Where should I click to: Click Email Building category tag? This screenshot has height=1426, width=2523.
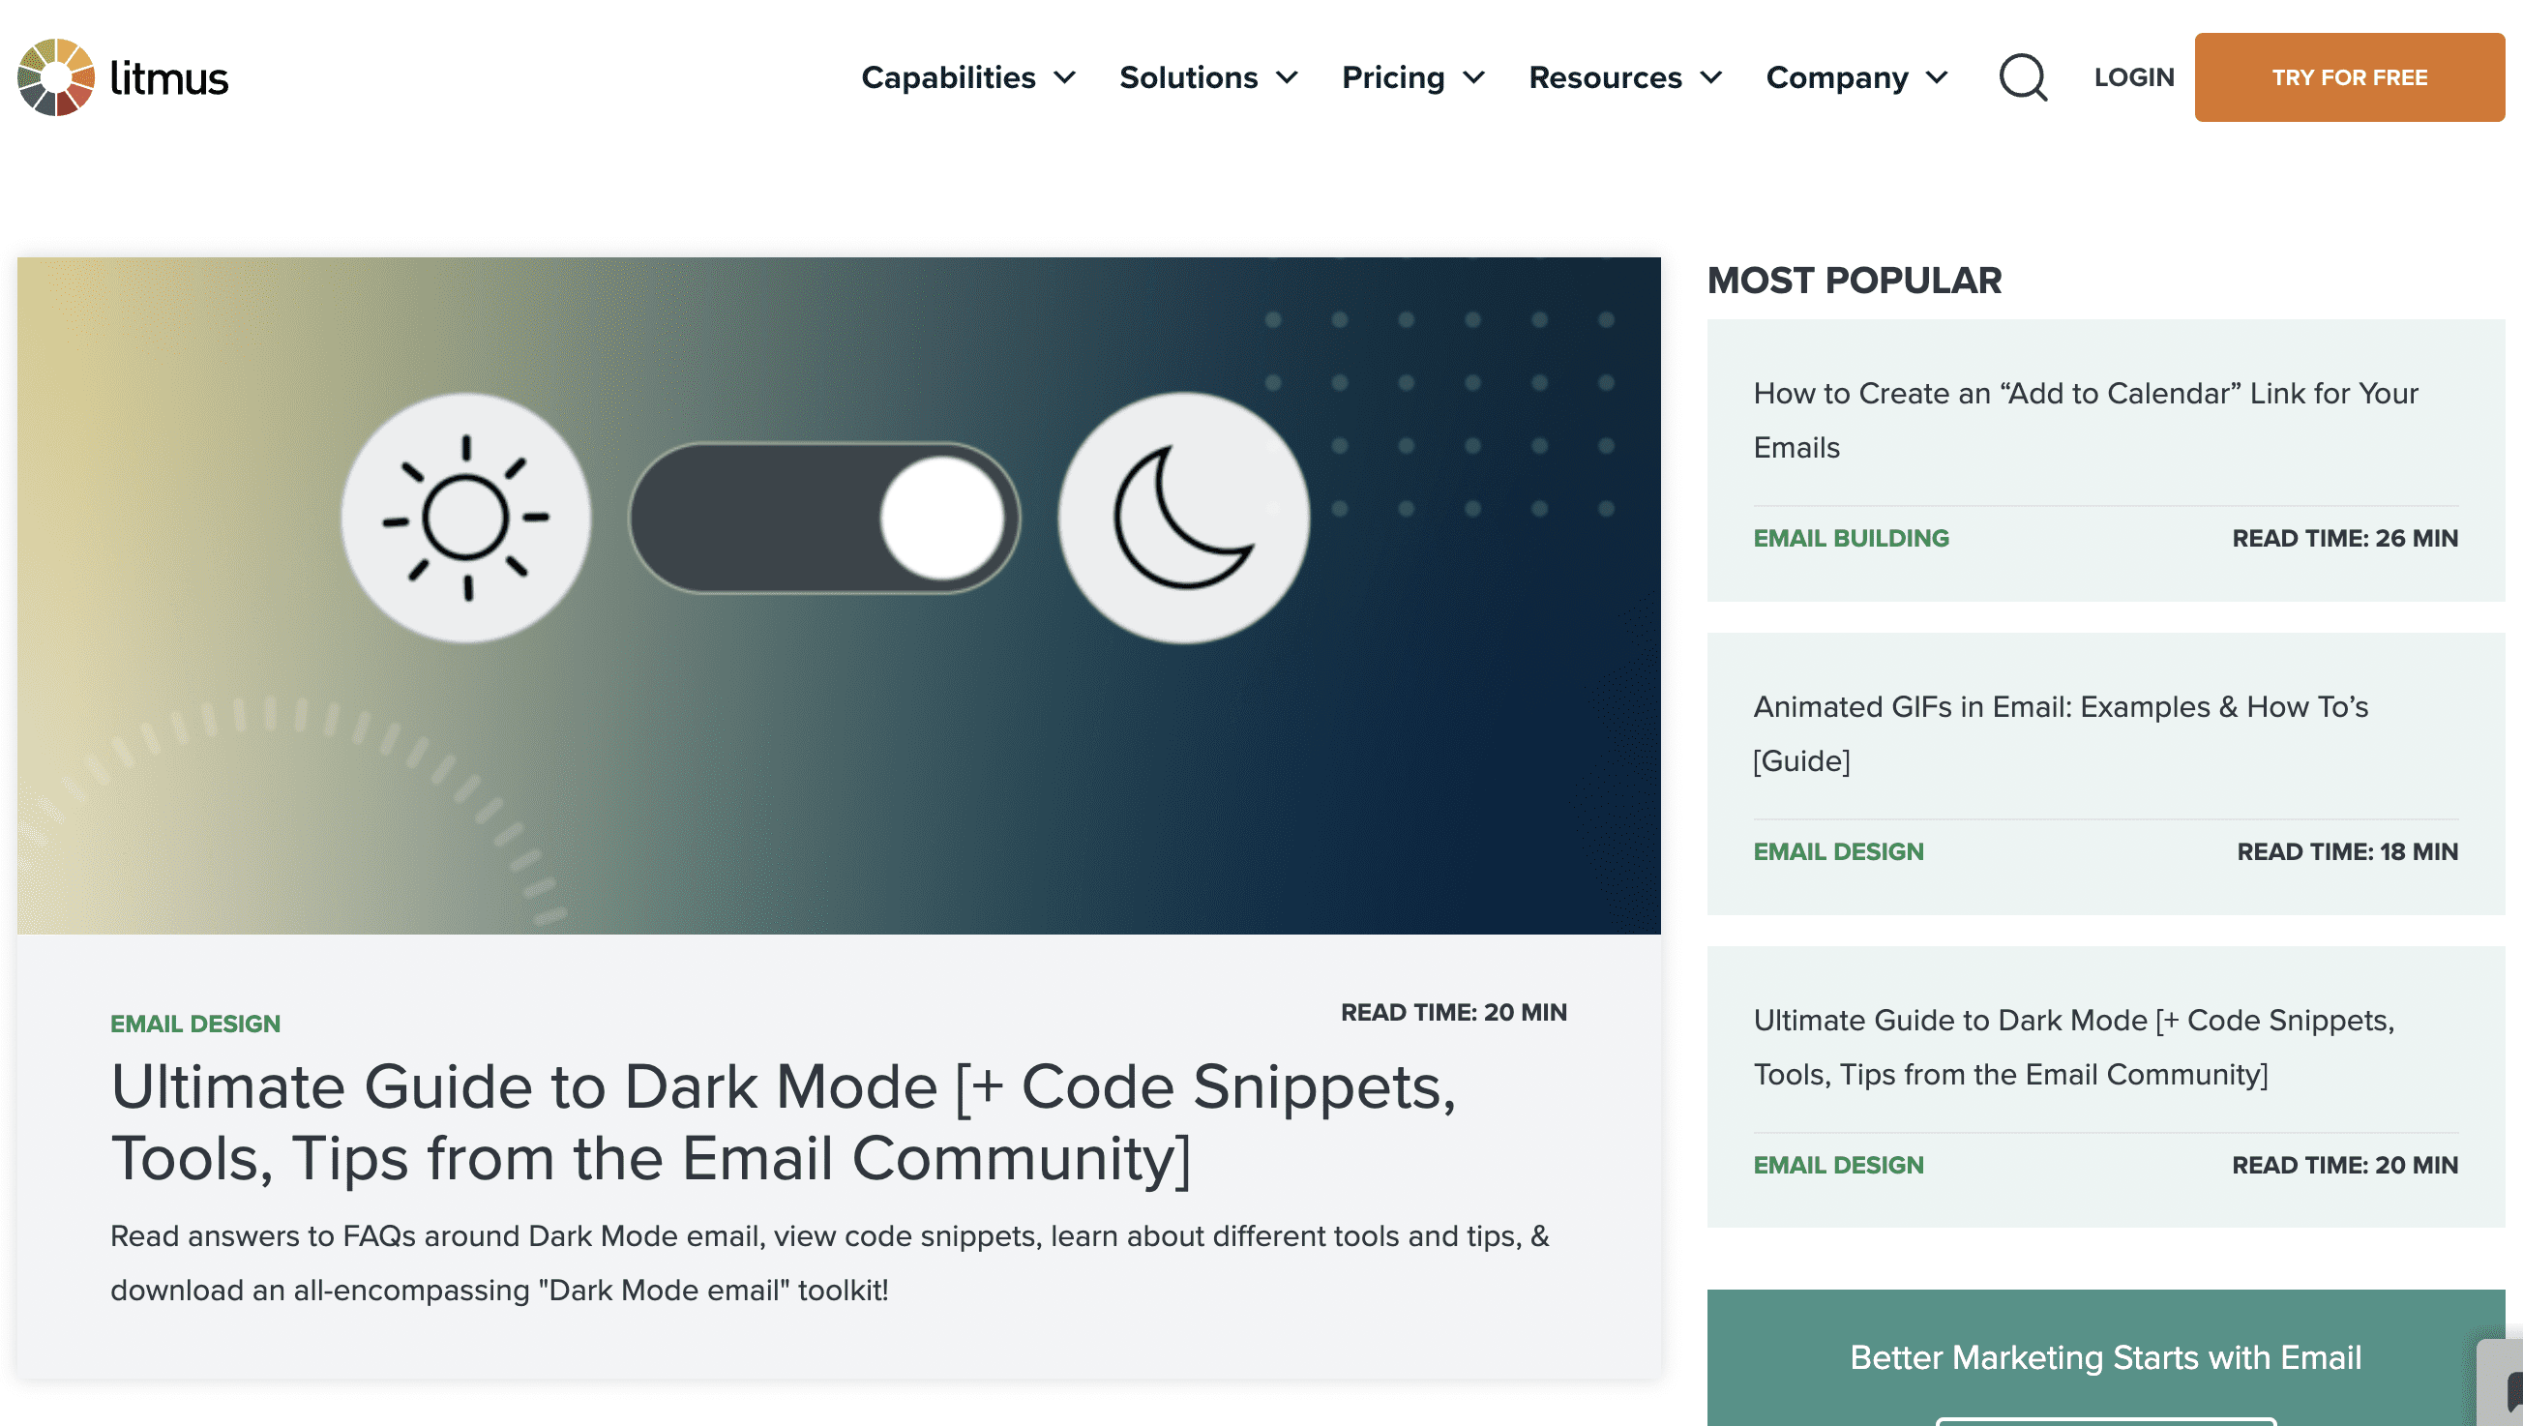1851,537
